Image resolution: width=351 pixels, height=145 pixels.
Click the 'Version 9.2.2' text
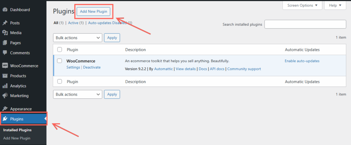coord(136,69)
